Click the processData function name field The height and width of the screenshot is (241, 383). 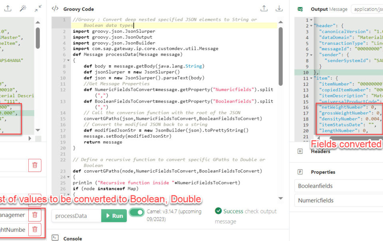coord(77,215)
